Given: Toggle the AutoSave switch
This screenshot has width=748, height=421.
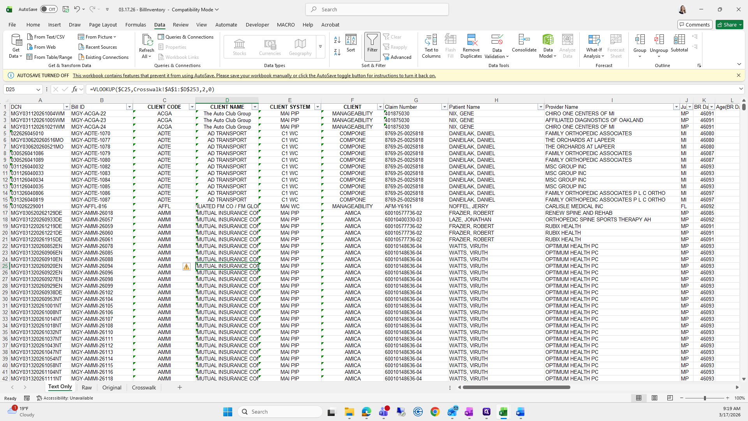Looking at the screenshot, I should click(49, 9).
